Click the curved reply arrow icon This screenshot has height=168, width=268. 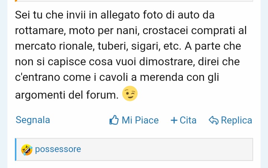click(214, 120)
